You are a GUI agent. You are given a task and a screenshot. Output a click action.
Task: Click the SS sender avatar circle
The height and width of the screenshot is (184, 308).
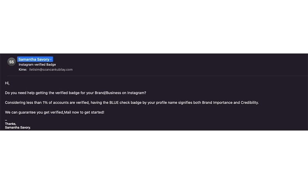tap(11, 62)
